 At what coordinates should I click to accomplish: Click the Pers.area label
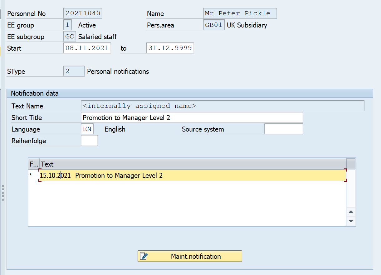(x=160, y=25)
